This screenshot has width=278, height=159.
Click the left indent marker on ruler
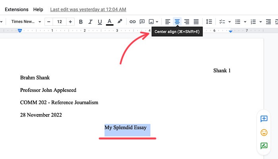20,31
